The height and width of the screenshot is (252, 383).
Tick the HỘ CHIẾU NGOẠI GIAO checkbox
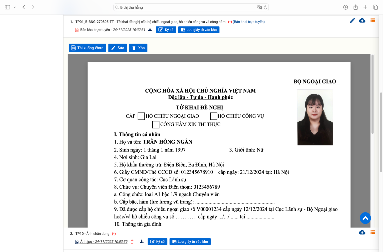pyautogui.click(x=141, y=116)
